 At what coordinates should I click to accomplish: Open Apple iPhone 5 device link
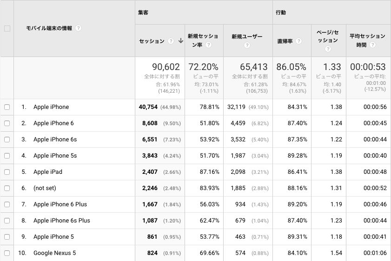(x=53, y=236)
